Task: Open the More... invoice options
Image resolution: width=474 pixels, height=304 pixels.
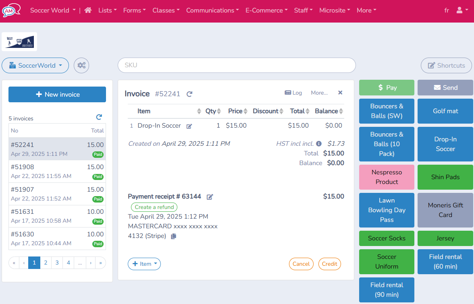Action: [x=319, y=93]
